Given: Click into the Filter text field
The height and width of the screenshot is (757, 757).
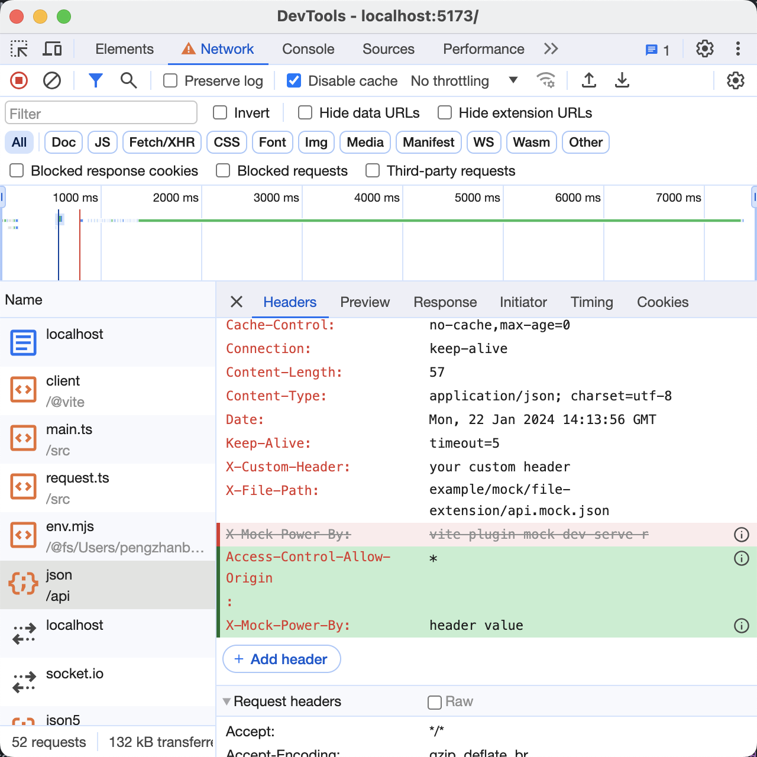Looking at the screenshot, I should tap(101, 113).
